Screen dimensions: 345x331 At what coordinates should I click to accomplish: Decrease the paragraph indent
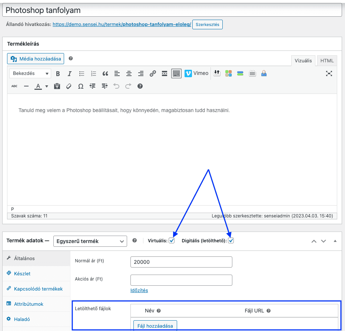point(93,86)
